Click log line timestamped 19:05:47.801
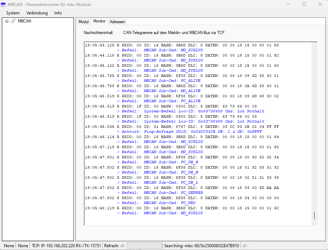This screenshot has height=250, width=328. point(182,157)
